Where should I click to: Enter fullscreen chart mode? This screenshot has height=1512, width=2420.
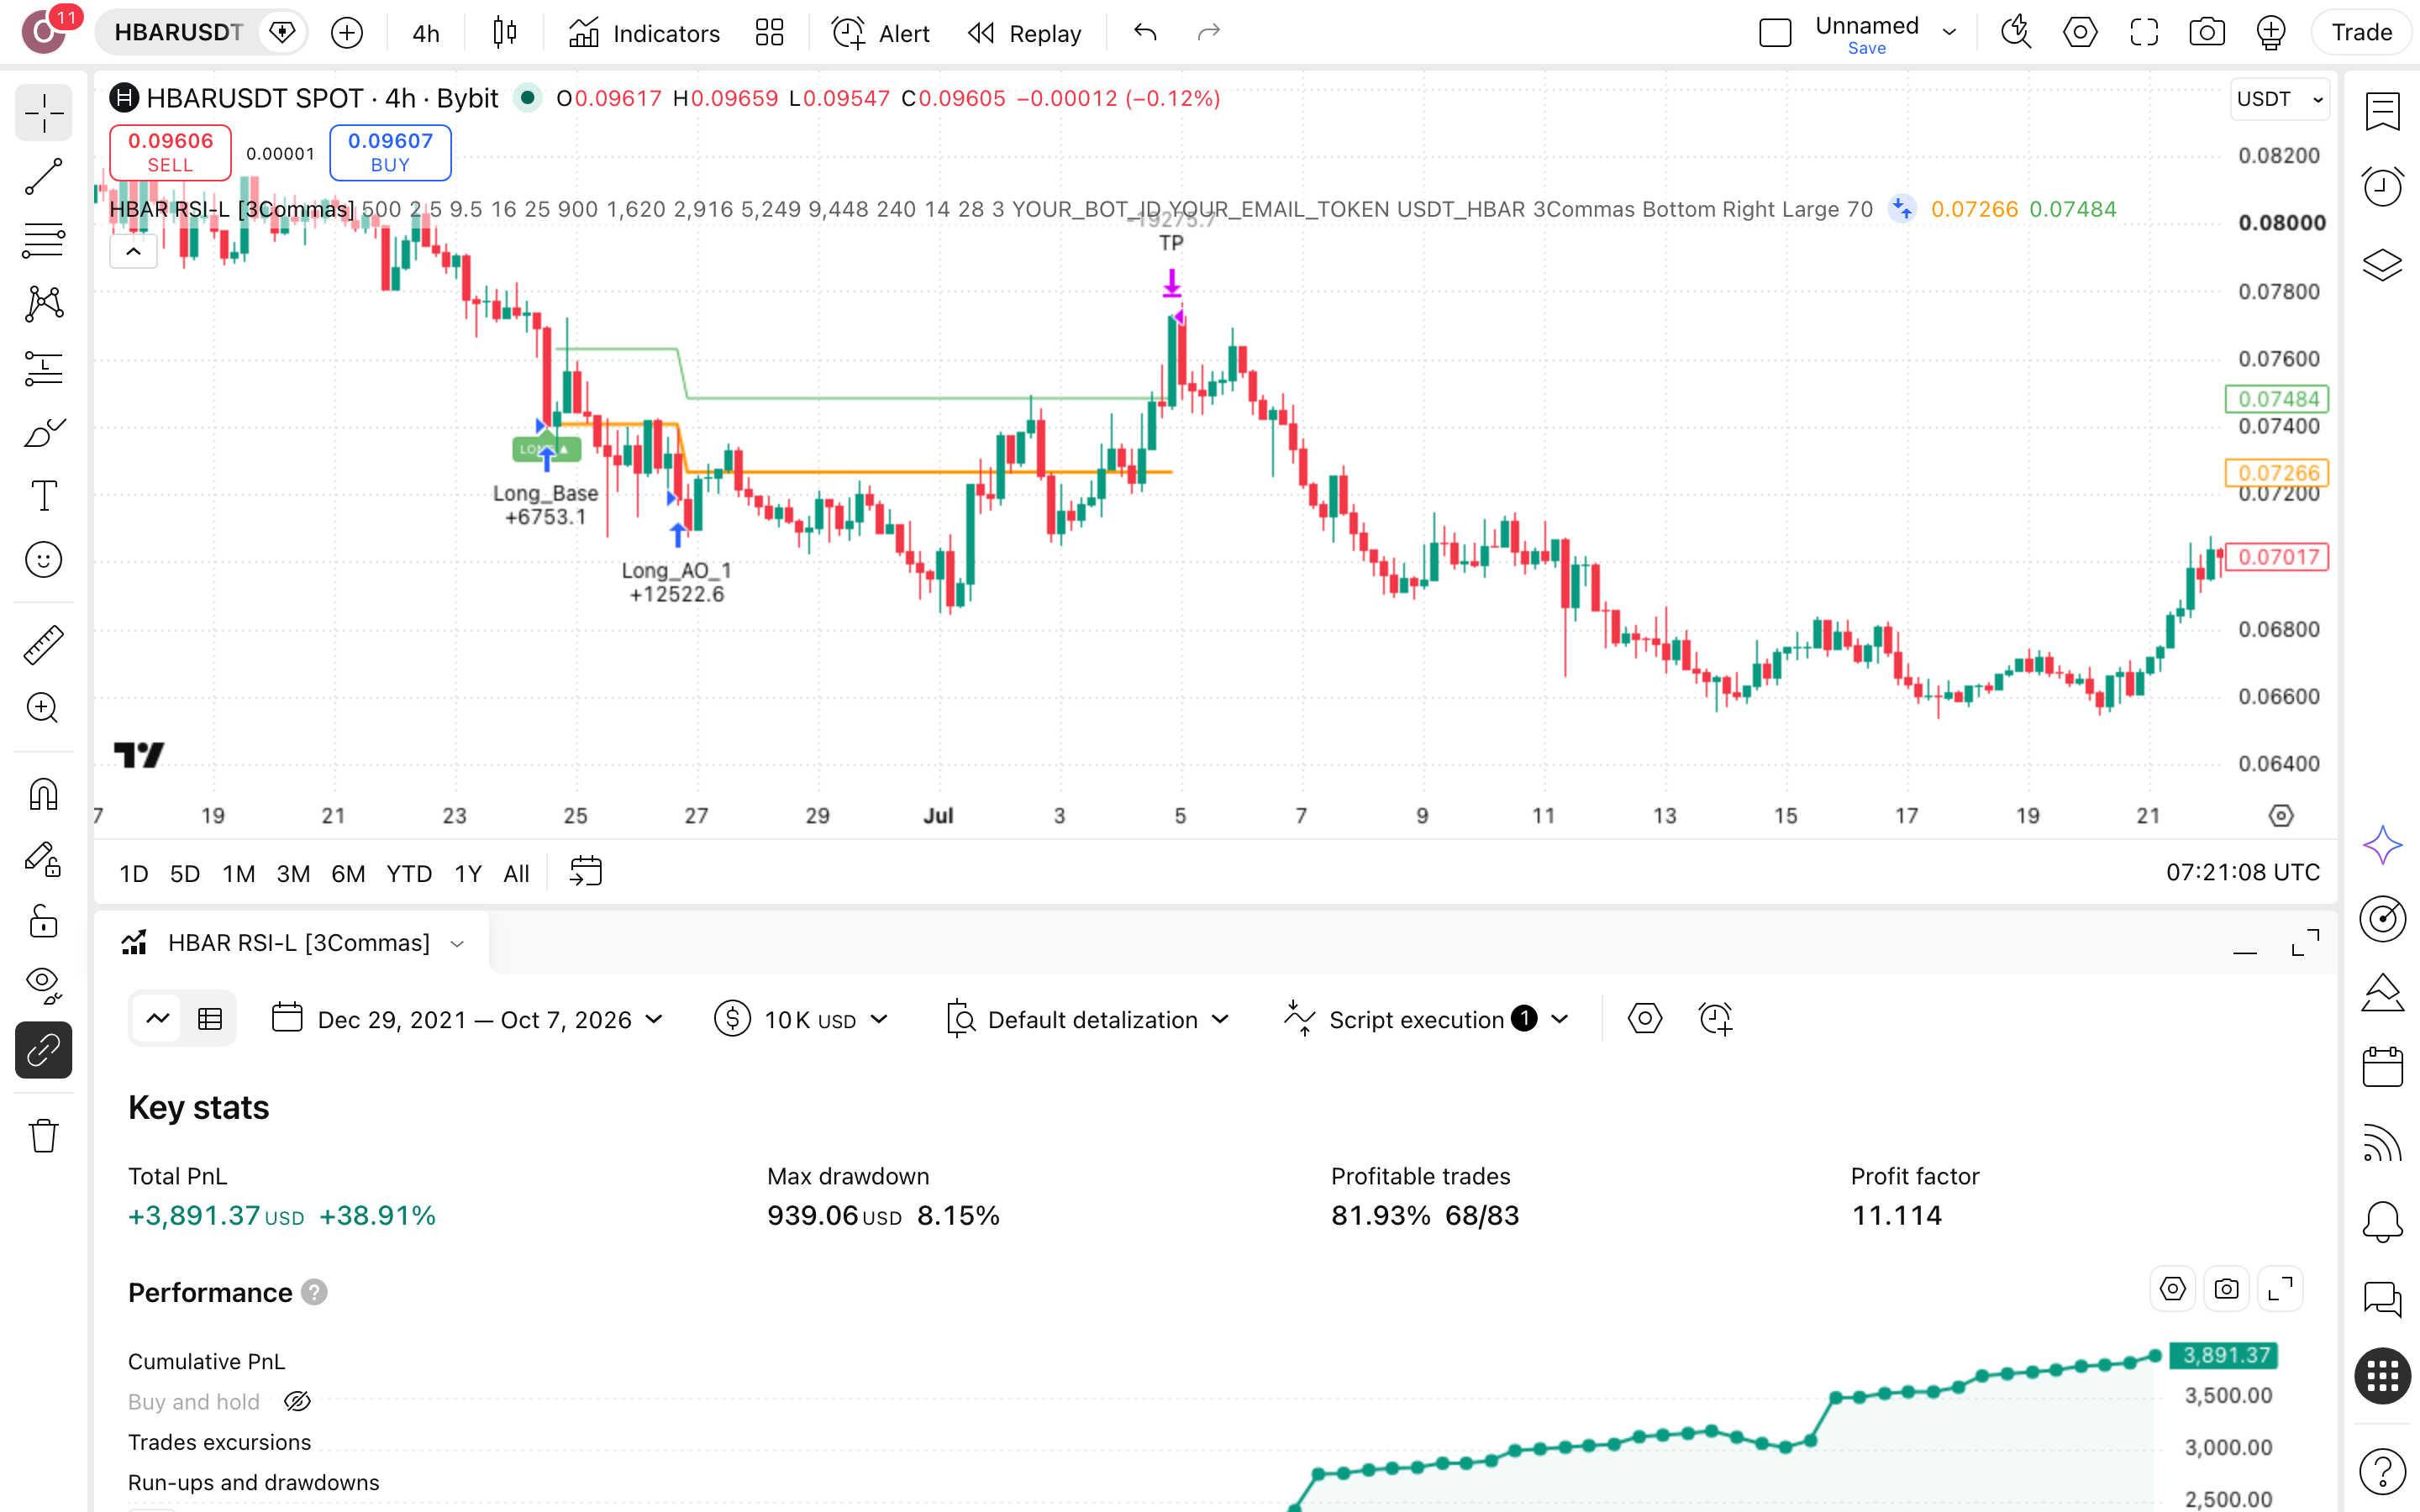(x=2144, y=32)
